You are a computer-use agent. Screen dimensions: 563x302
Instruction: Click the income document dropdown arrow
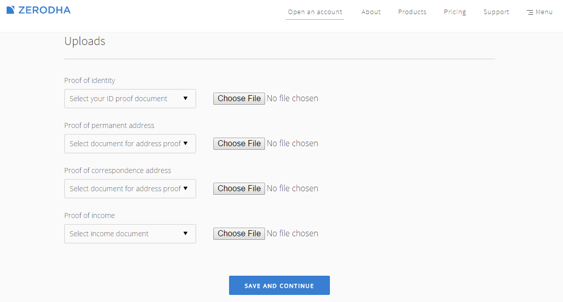click(185, 233)
